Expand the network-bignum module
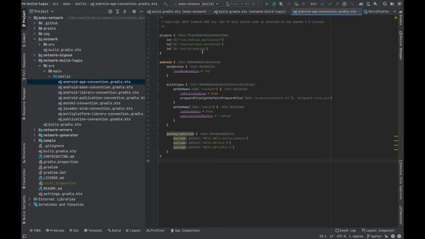The height and width of the screenshot is (239, 425). pos(35,55)
